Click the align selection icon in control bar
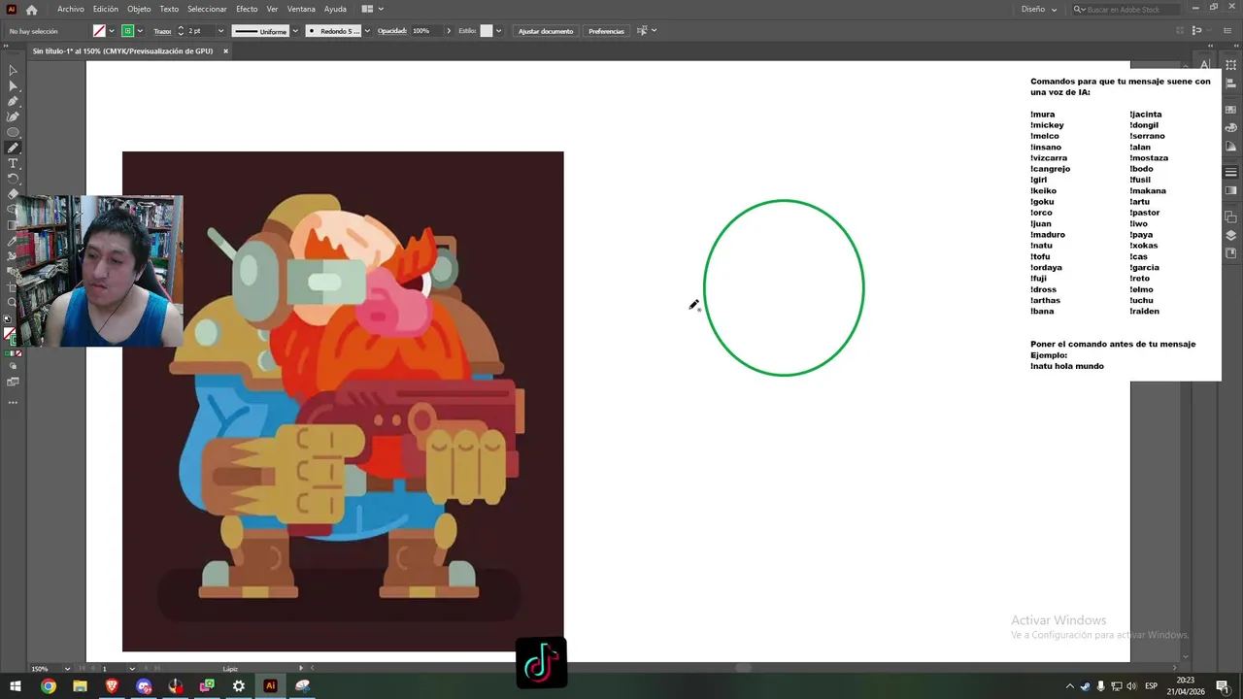Image resolution: width=1243 pixels, height=699 pixels. (x=642, y=31)
